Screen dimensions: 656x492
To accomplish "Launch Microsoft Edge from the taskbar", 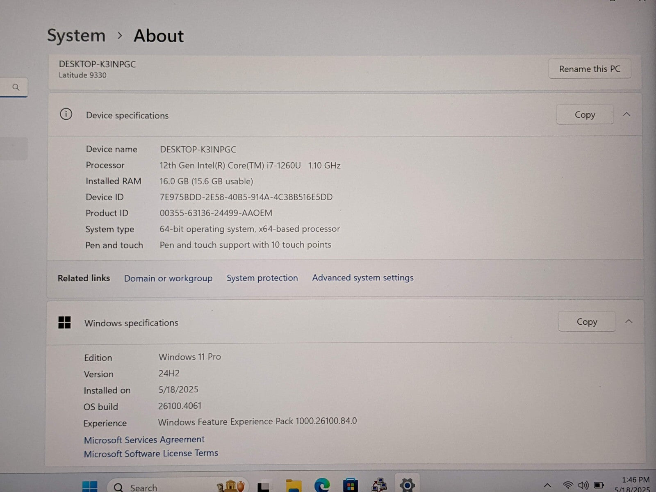I will click(x=322, y=486).
